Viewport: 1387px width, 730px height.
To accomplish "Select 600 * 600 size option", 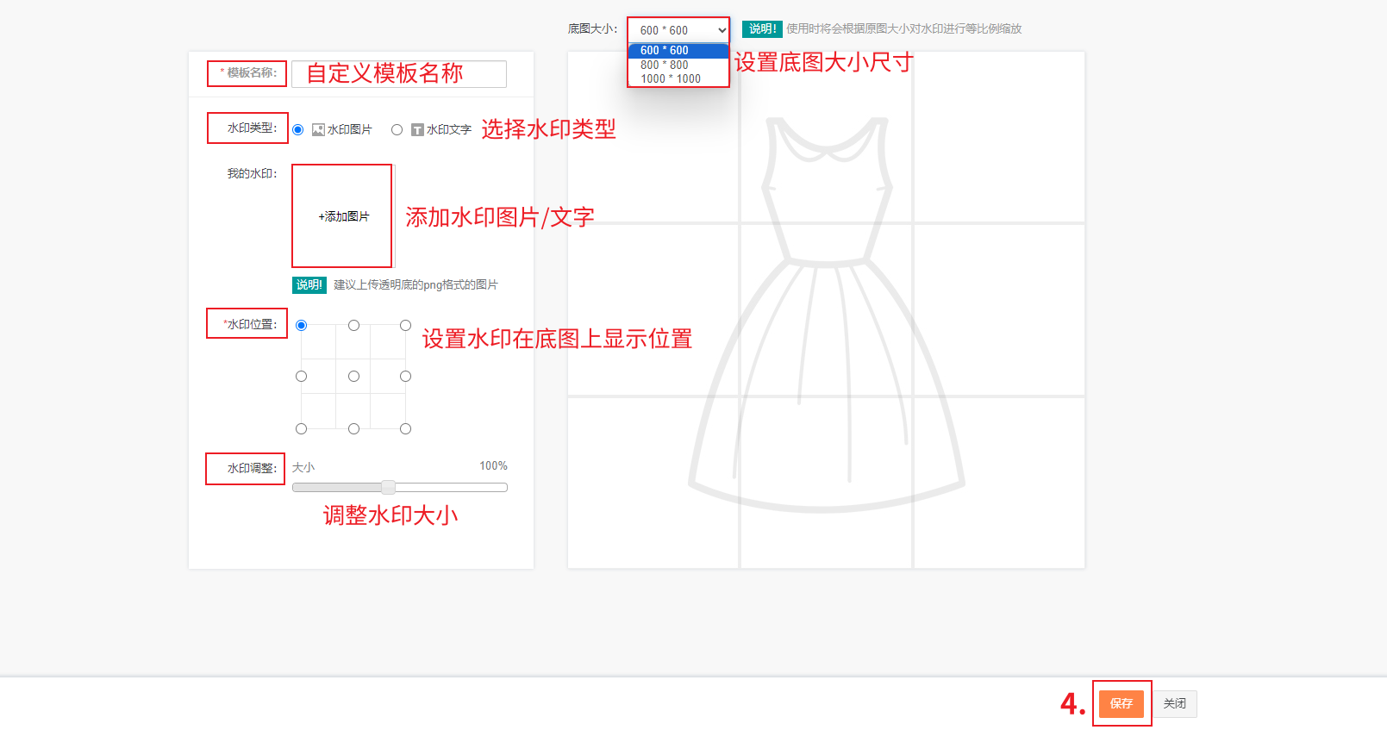I will coord(678,51).
